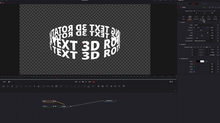This screenshot has width=220, height=123.
Task: Play the composition in reverse
Action: pos(79,82)
